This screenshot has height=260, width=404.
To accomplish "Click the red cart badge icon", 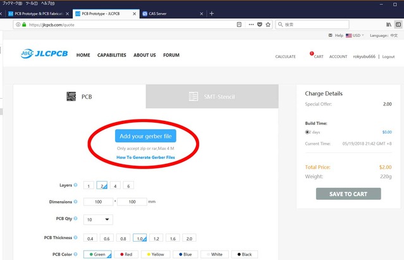I will 312,53.
